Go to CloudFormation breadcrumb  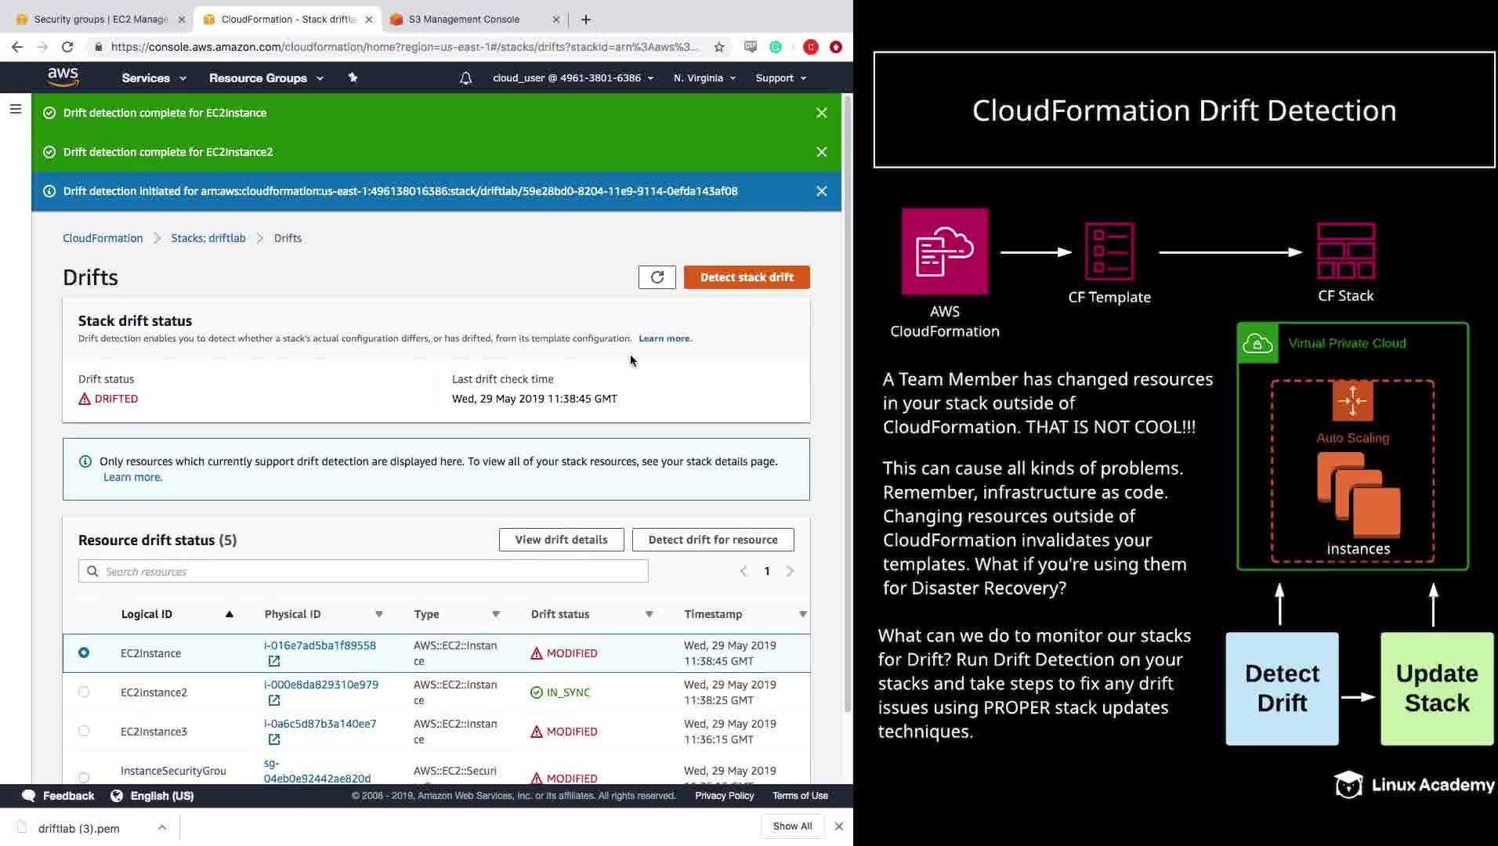click(103, 238)
